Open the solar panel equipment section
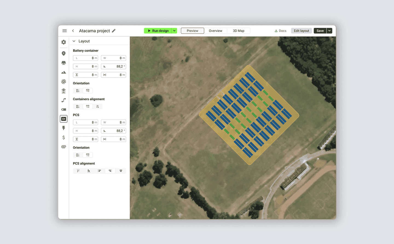This screenshot has width=394, height=244. [64, 63]
